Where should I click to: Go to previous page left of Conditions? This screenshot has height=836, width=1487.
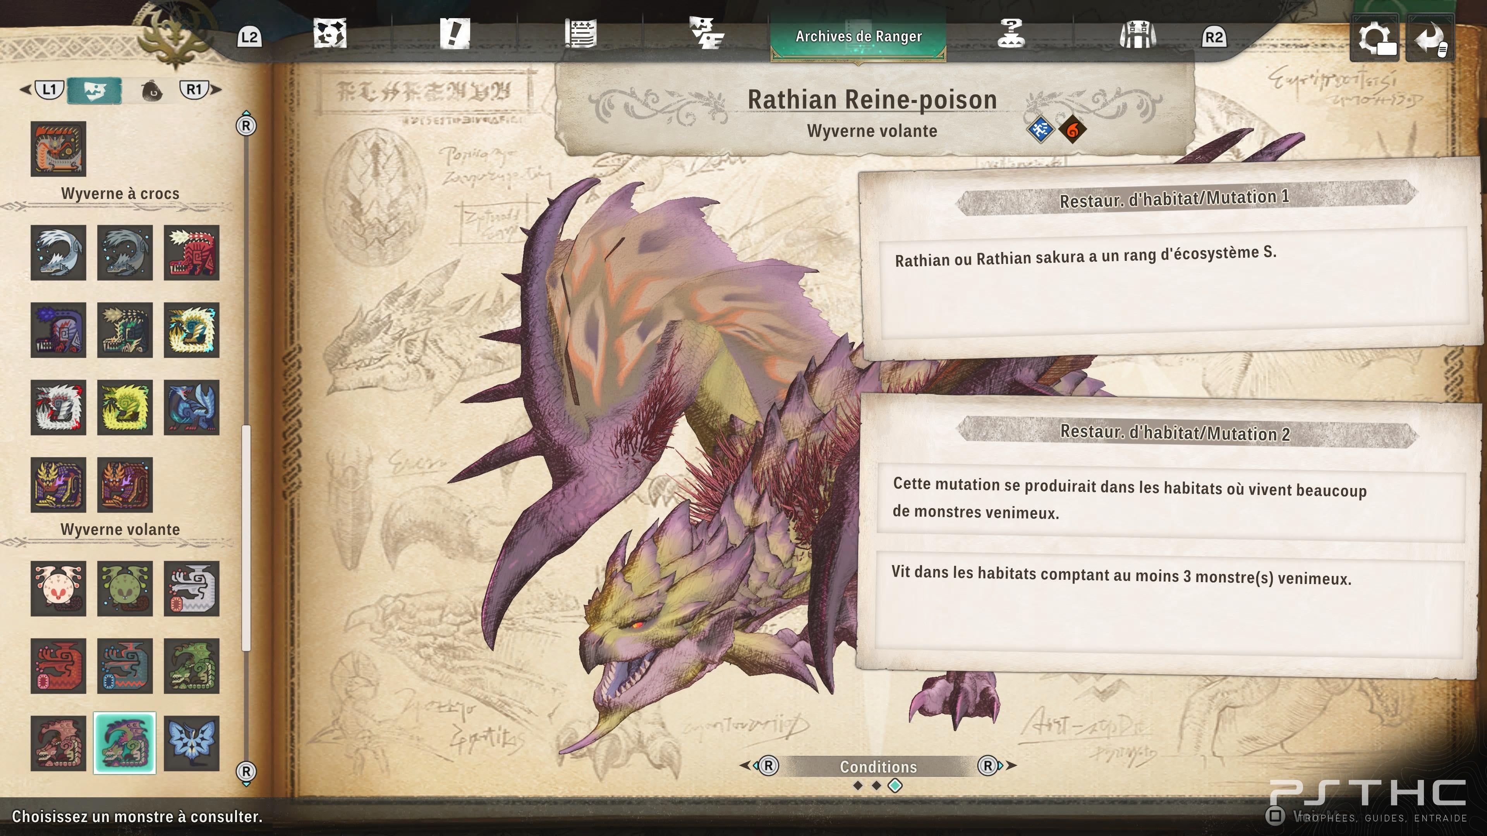(760, 766)
